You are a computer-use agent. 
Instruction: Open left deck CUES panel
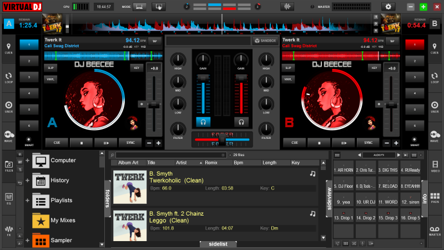click(8, 48)
